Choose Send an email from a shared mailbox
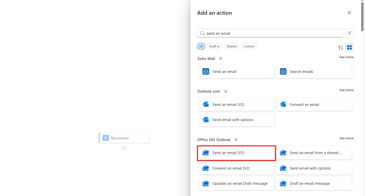The image size is (365, 196). (x=314, y=153)
